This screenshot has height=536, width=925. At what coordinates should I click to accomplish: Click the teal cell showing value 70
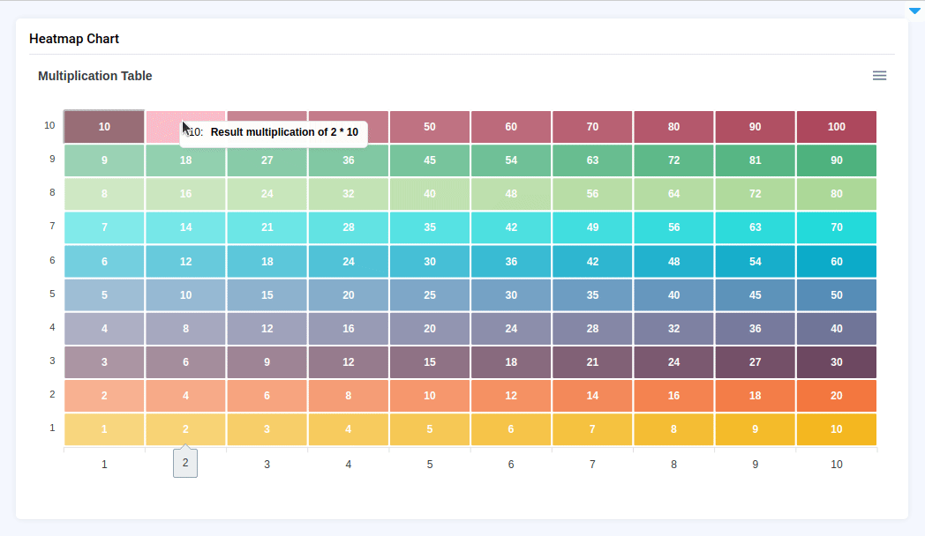(x=836, y=227)
